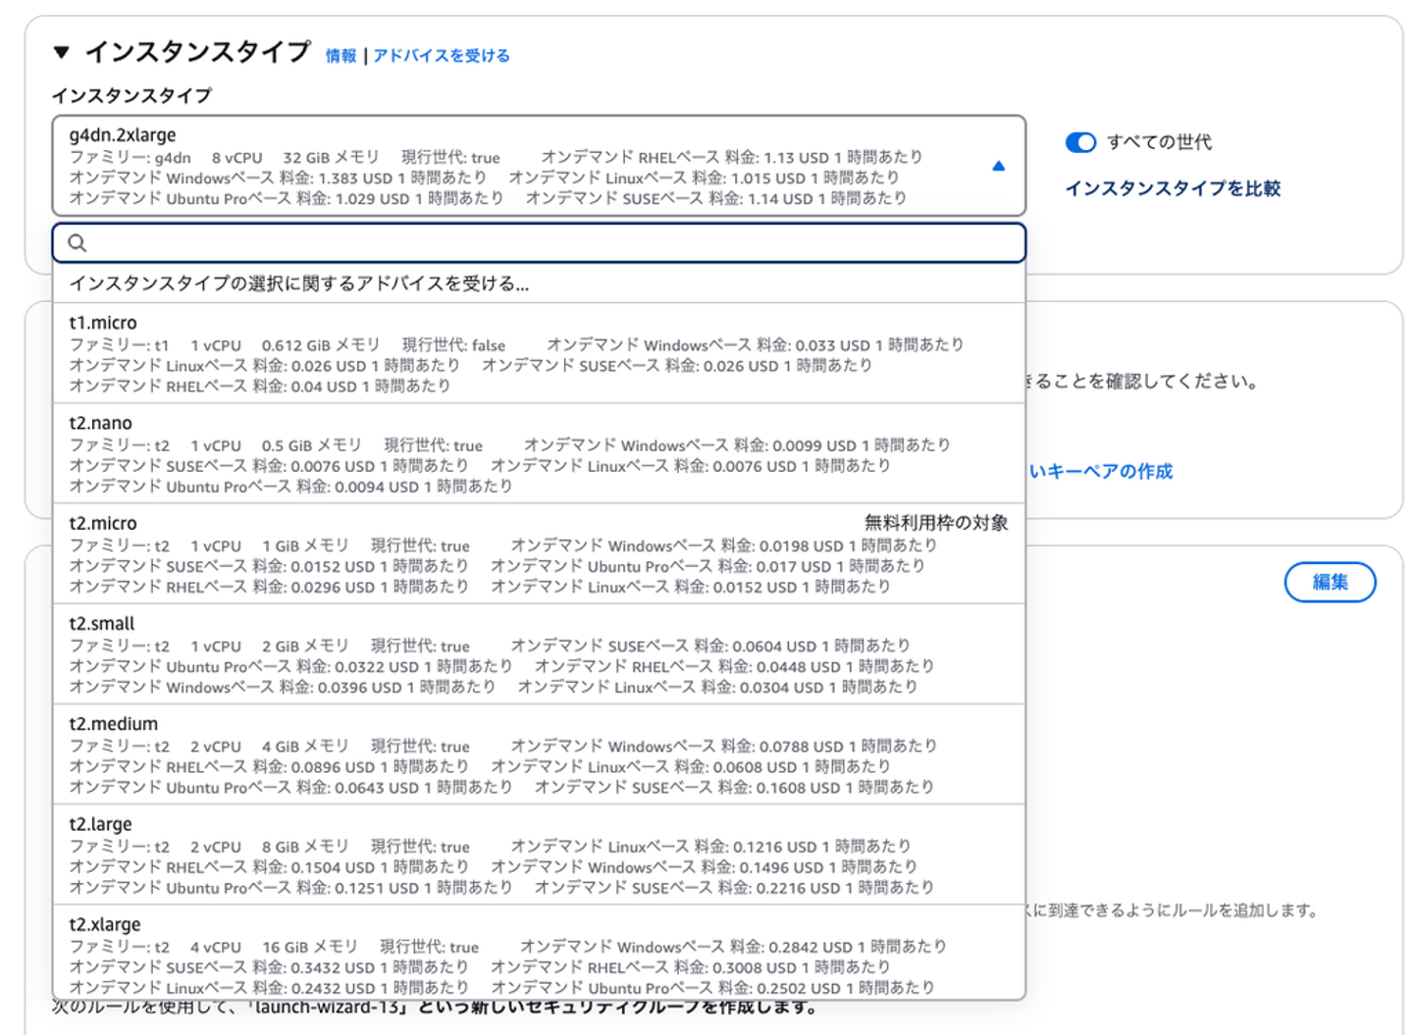Click the インスタンスタイプ field label
1413x1035 pixels.
pos(131,96)
